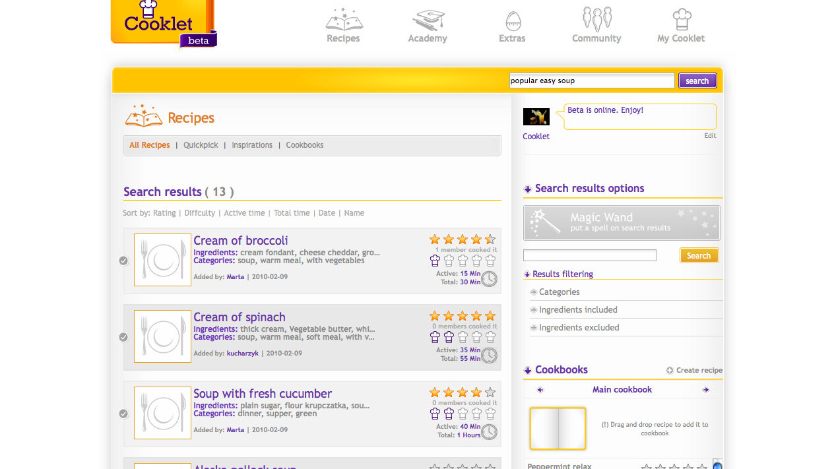834x469 pixels.
Task: Expand the Categories filter
Action: tap(559, 292)
